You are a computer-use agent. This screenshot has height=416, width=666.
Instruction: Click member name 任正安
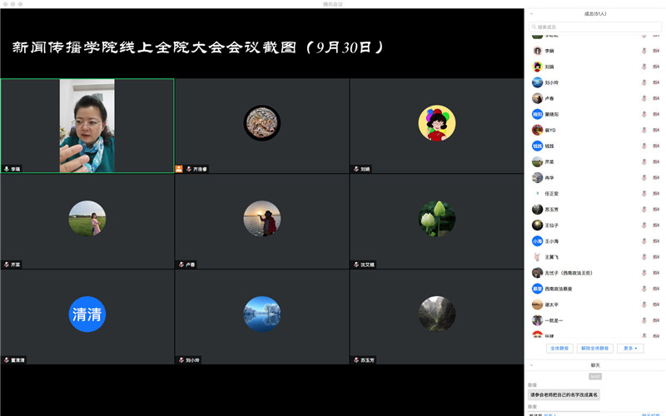(x=551, y=194)
